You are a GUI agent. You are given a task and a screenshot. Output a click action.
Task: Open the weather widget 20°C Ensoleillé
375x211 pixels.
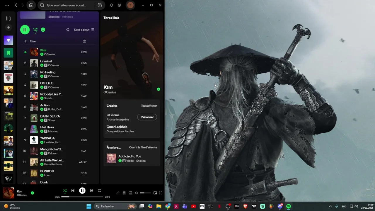(x=12, y=206)
